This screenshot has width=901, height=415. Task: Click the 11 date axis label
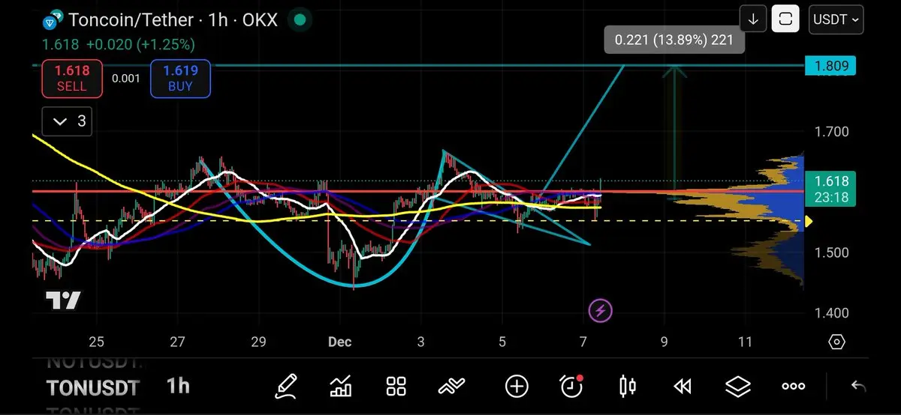pyautogui.click(x=745, y=342)
